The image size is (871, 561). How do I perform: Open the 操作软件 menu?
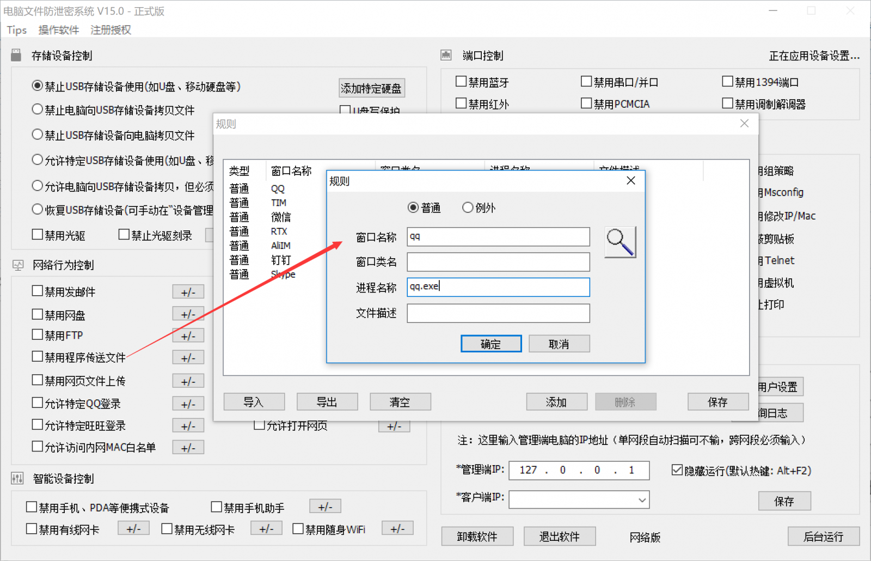tap(58, 30)
